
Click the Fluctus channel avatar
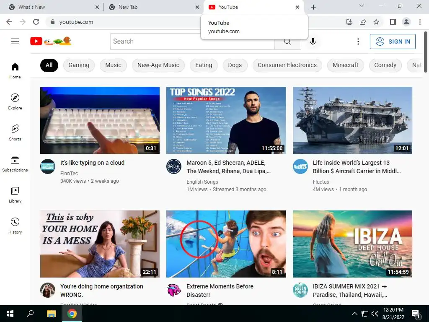click(300, 166)
